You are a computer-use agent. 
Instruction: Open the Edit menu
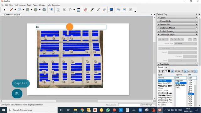coord(6,5)
